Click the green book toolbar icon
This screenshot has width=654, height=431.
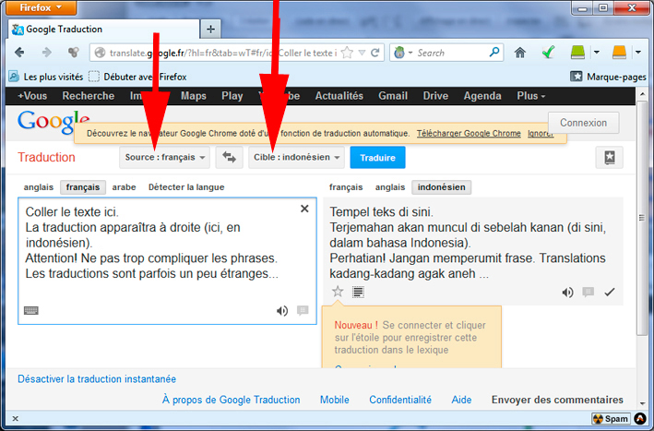tap(578, 53)
